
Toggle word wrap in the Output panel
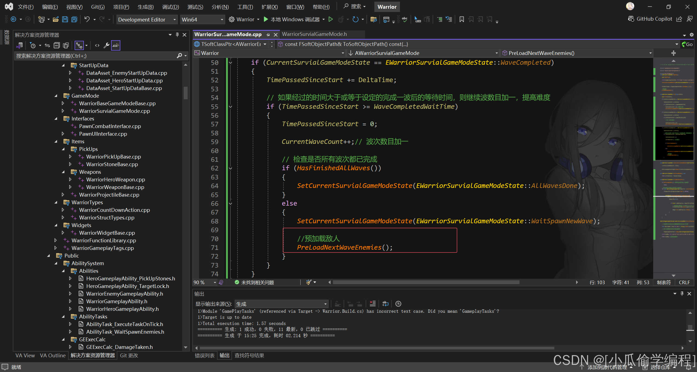pyautogui.click(x=385, y=304)
